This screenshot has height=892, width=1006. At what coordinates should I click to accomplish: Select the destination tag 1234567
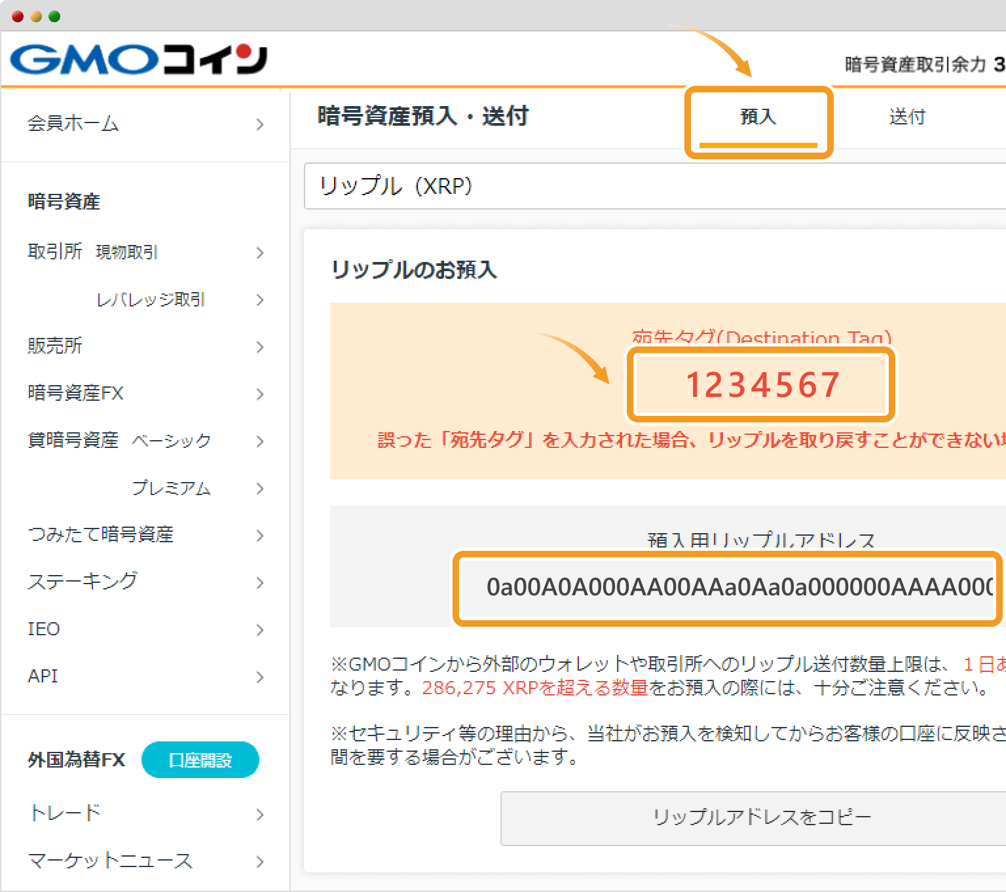point(762,384)
